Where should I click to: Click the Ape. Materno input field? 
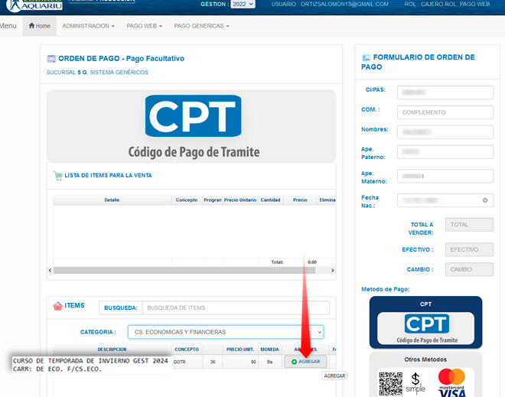[x=445, y=176]
